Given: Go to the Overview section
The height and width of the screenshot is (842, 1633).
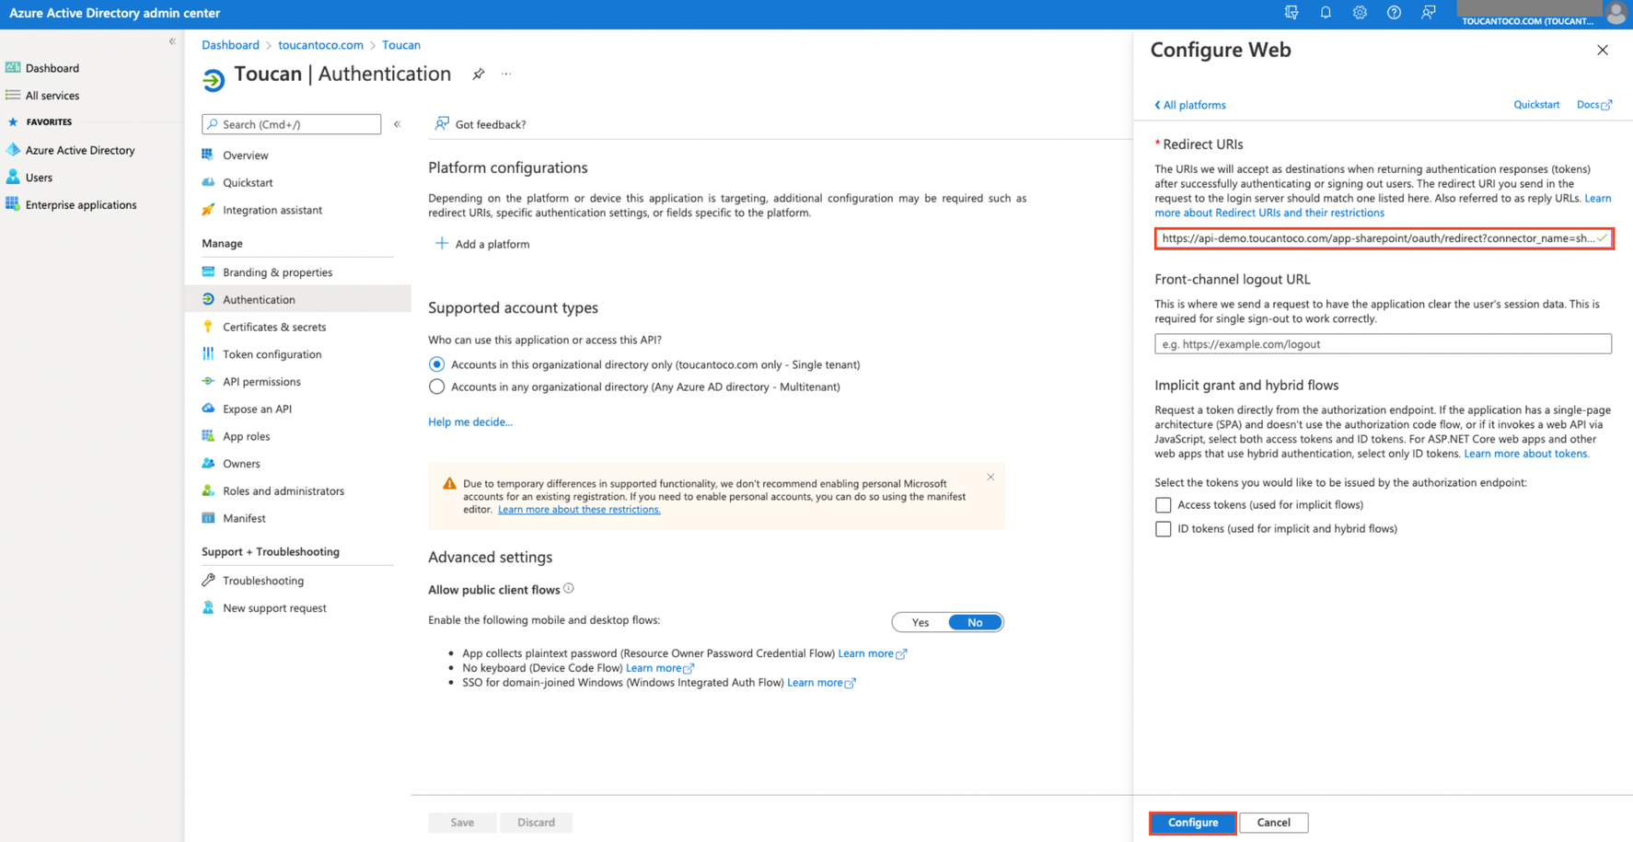Looking at the screenshot, I should tap(245, 155).
